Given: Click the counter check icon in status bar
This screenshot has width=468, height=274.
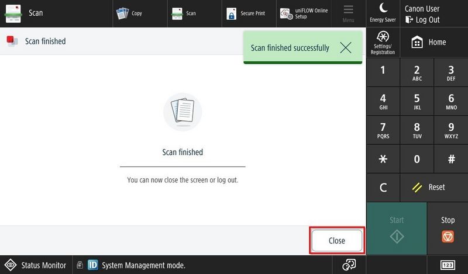Looking at the screenshot, I should point(349,265).
